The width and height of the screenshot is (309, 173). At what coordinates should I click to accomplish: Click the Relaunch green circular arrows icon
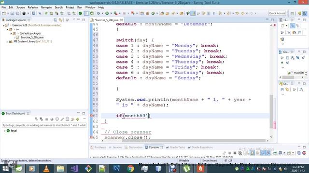pyautogui.click(x=92, y=13)
